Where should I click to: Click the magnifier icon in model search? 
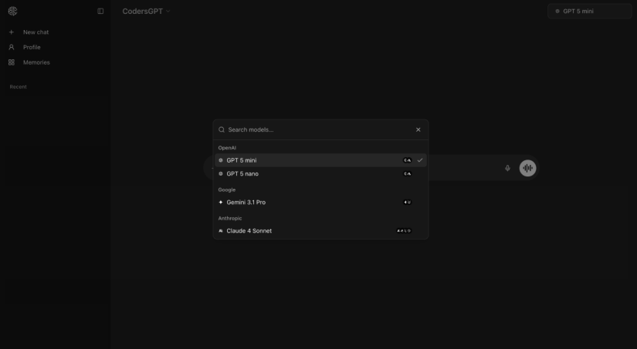tap(222, 129)
